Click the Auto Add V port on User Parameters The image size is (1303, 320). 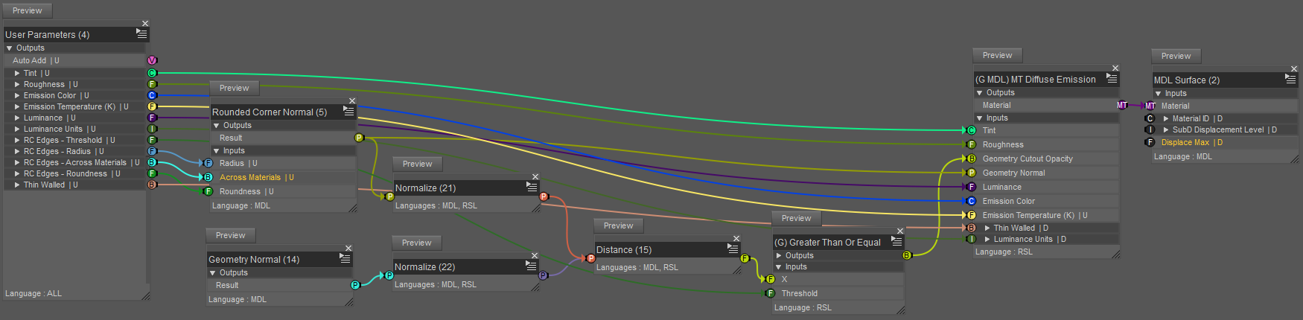pos(152,60)
